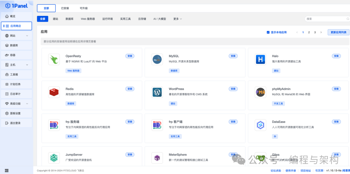
Task: Click the DataEase app icon
Action: coord(261,125)
